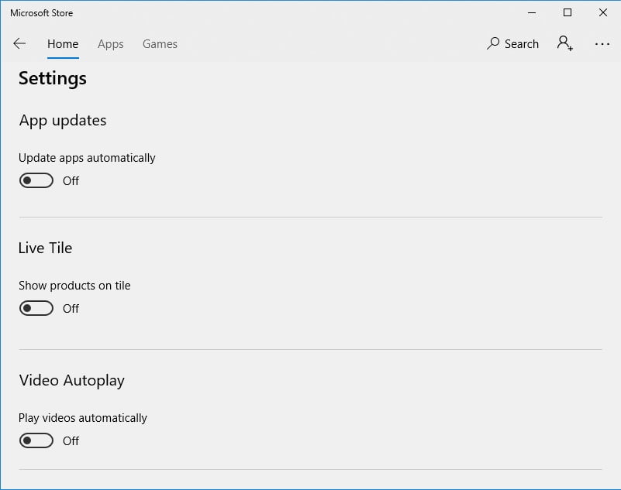Image resolution: width=621 pixels, height=490 pixels.
Task: Click the back arrow to go back
Action: pyautogui.click(x=19, y=43)
